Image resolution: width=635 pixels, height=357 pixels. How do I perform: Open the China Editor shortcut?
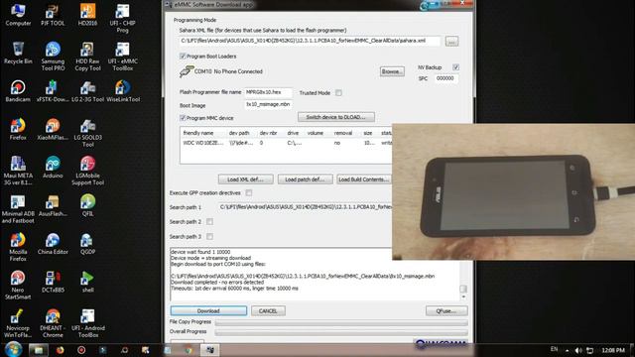53,243
